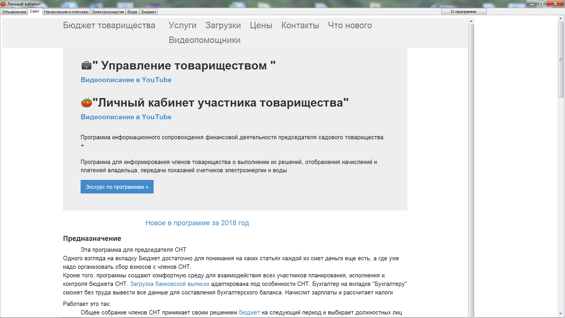Click the outer window scroll up arrow

click(x=561, y=18)
